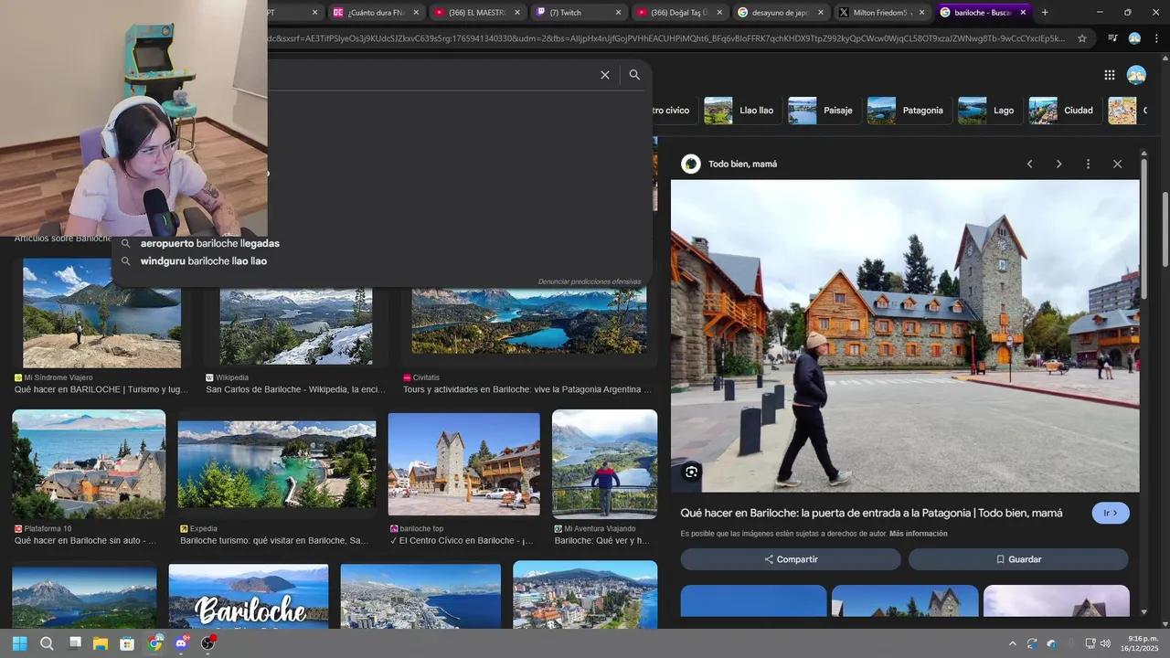Open the Windows Start menu
The width and height of the screenshot is (1170, 658).
tap(19, 643)
